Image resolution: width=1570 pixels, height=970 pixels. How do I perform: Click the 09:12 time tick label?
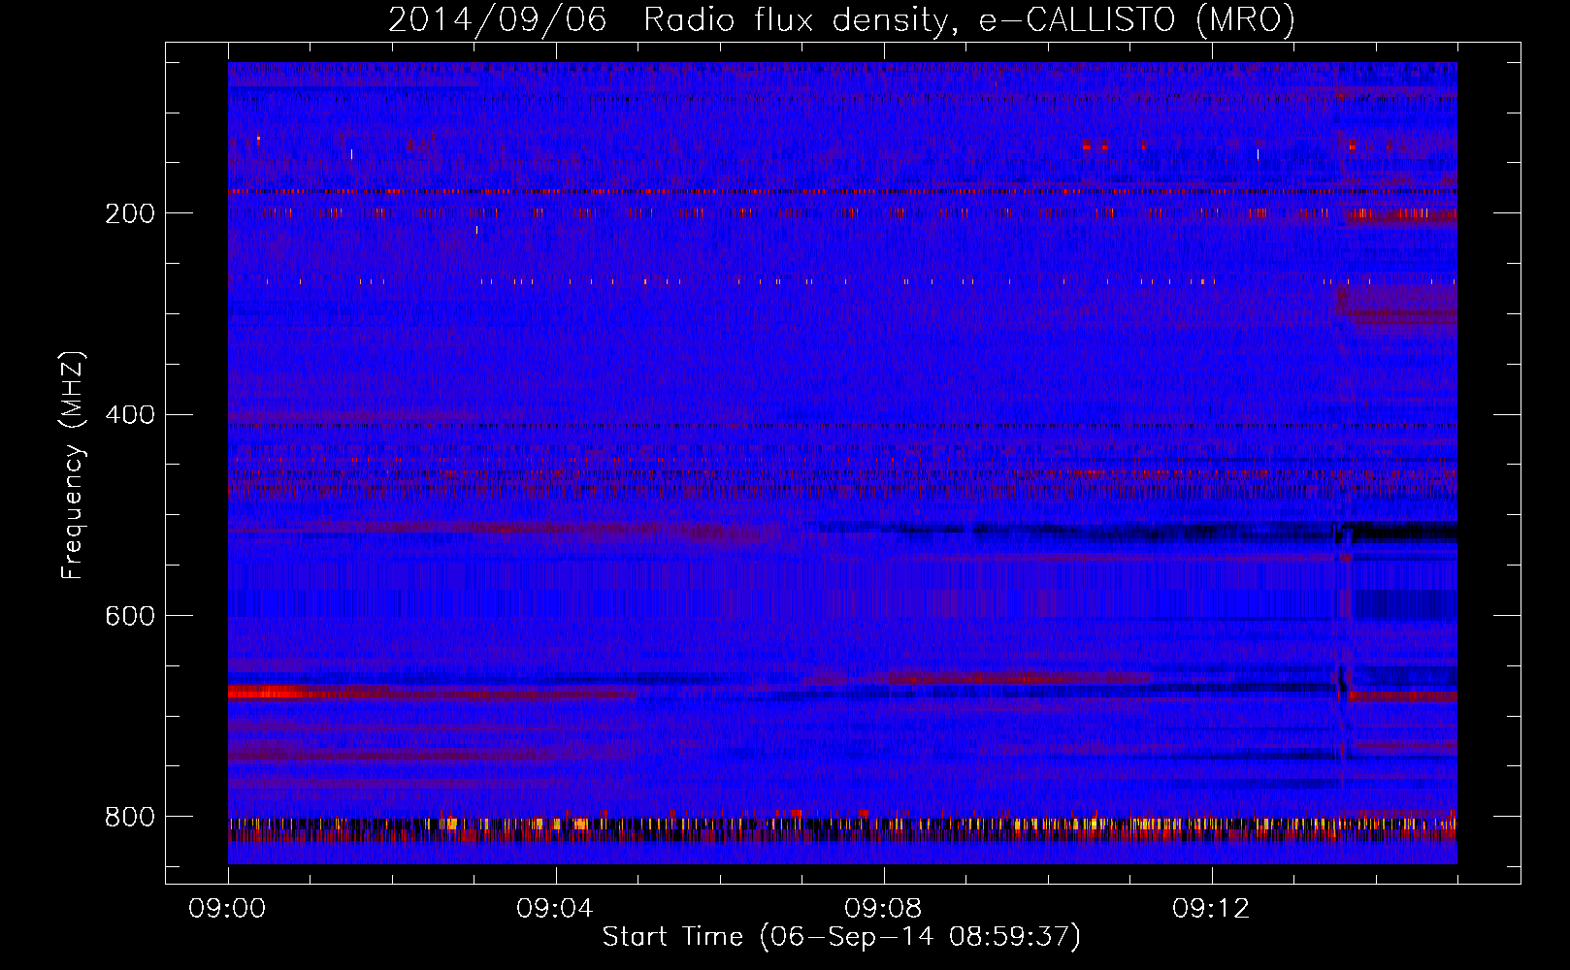(x=1211, y=908)
